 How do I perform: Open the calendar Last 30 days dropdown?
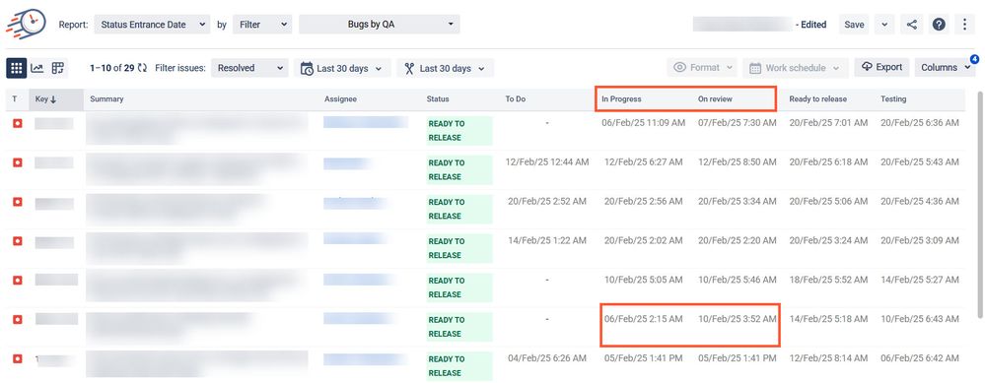(x=342, y=68)
